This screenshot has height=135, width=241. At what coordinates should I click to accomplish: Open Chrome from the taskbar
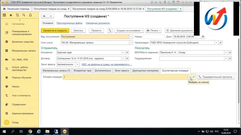point(30,132)
